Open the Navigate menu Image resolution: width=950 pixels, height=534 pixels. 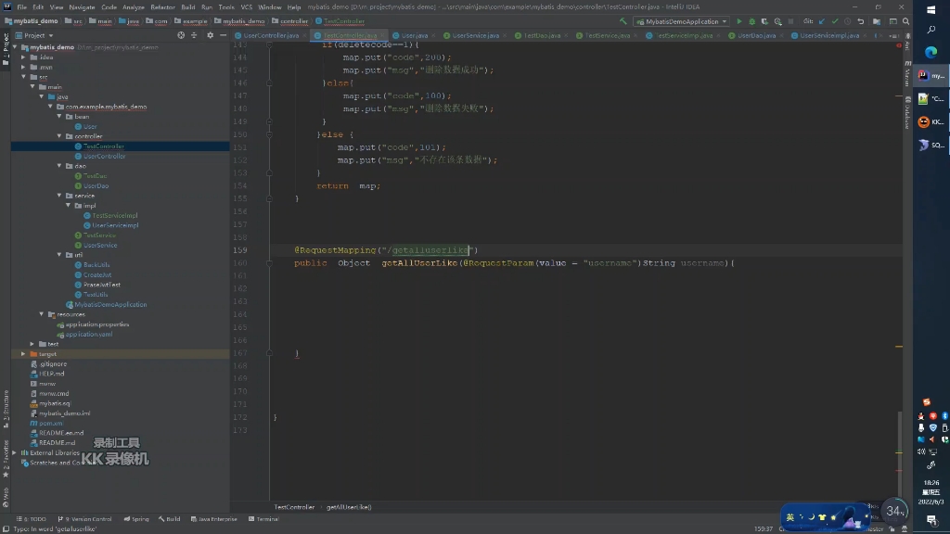(x=82, y=7)
